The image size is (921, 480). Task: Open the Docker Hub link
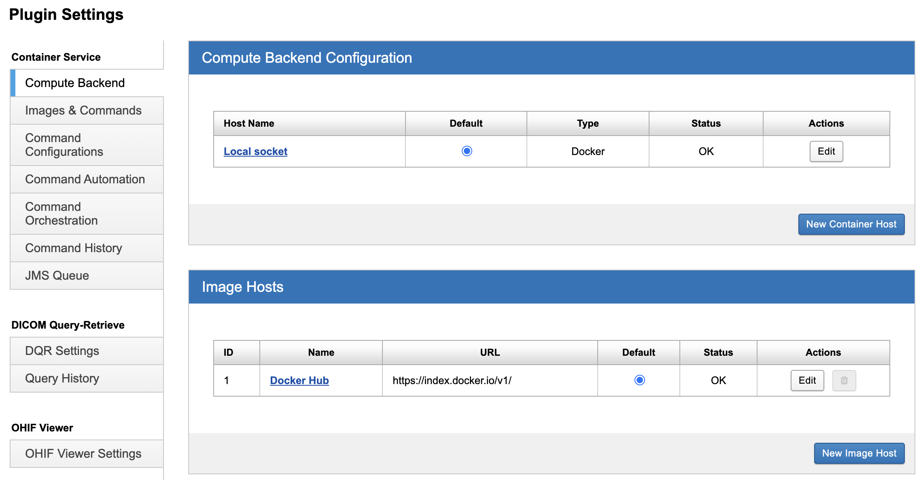pos(299,380)
